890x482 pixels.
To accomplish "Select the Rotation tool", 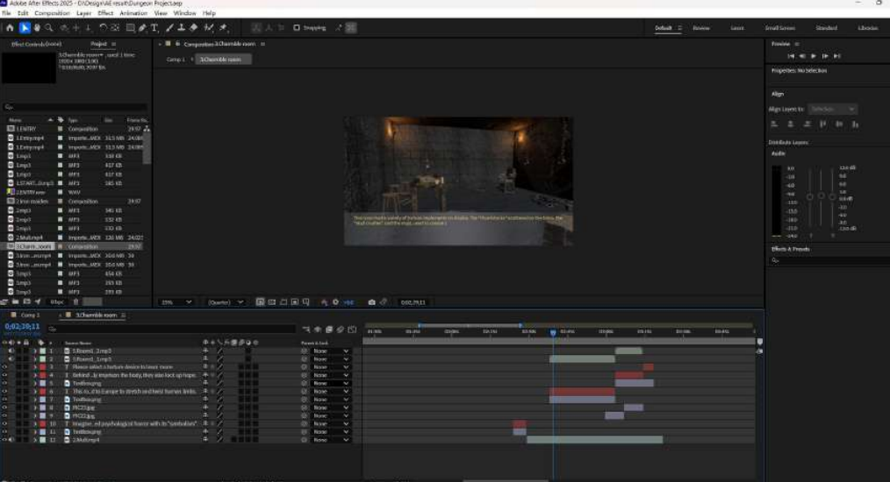I will point(103,27).
